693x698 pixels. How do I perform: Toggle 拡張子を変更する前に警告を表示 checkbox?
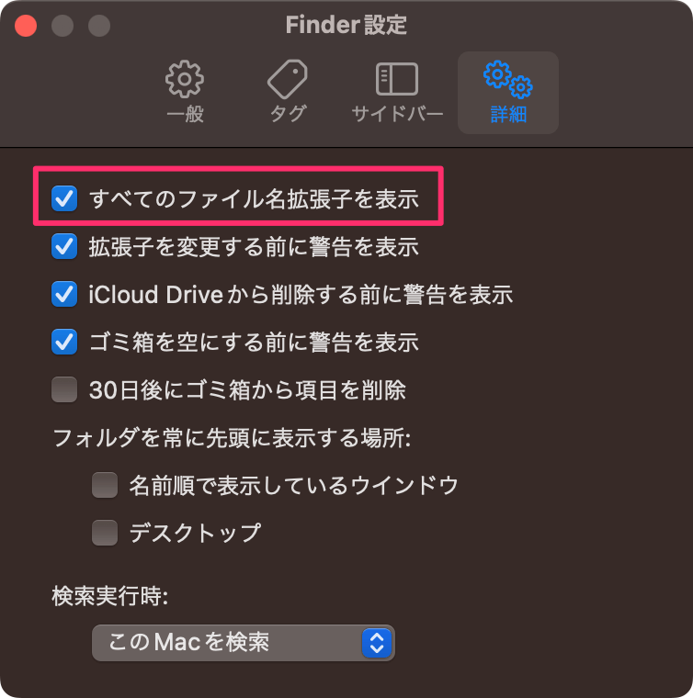[x=64, y=246]
